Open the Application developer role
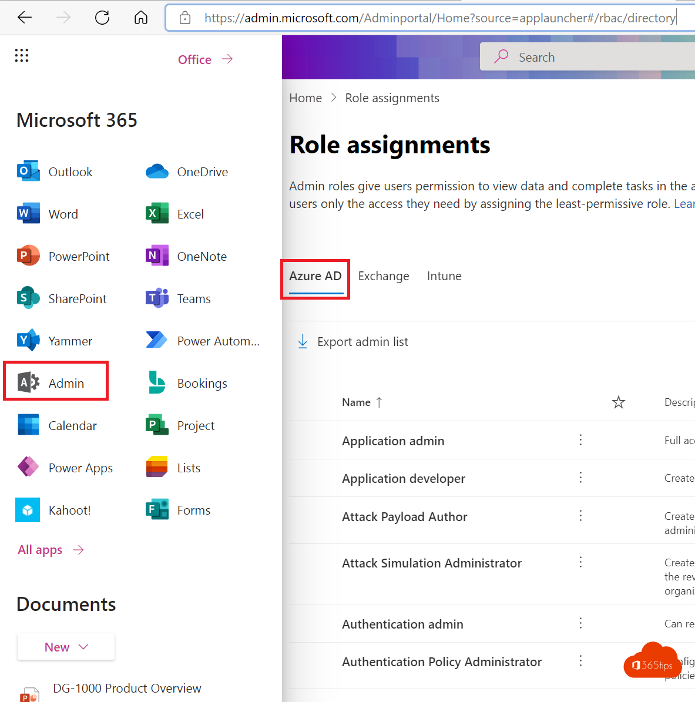The image size is (695, 702). 404,479
